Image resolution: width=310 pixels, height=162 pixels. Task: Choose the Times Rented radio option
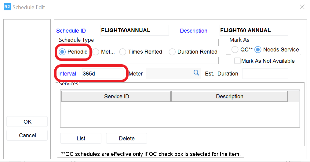pos(123,52)
